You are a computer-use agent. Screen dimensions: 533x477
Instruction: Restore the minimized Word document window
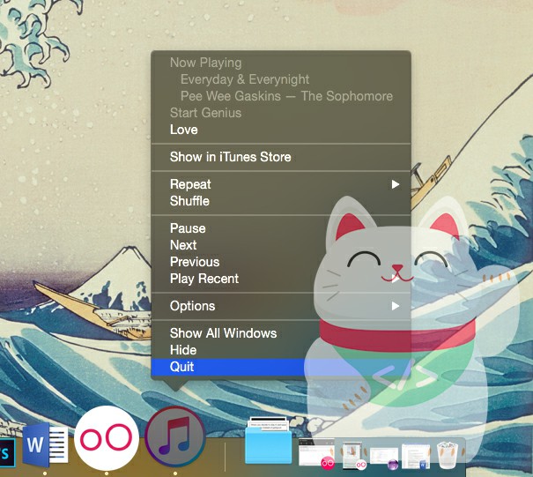[x=416, y=456]
